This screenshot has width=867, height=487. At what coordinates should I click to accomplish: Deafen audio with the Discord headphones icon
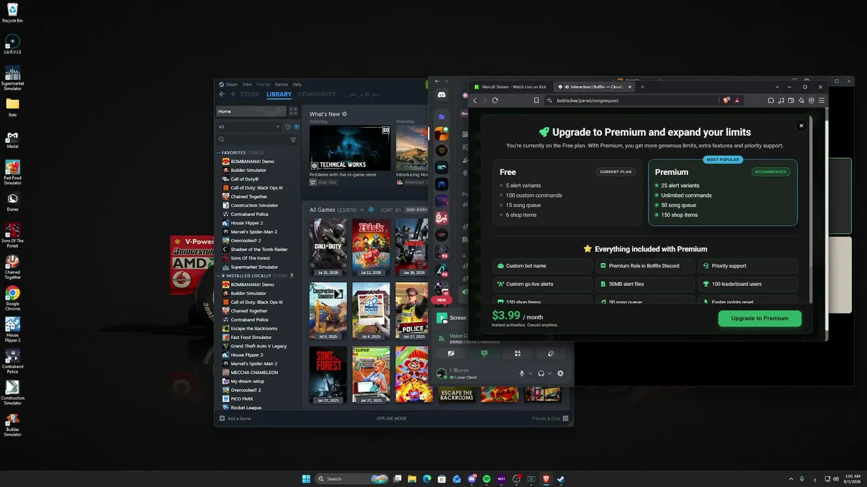tap(541, 373)
